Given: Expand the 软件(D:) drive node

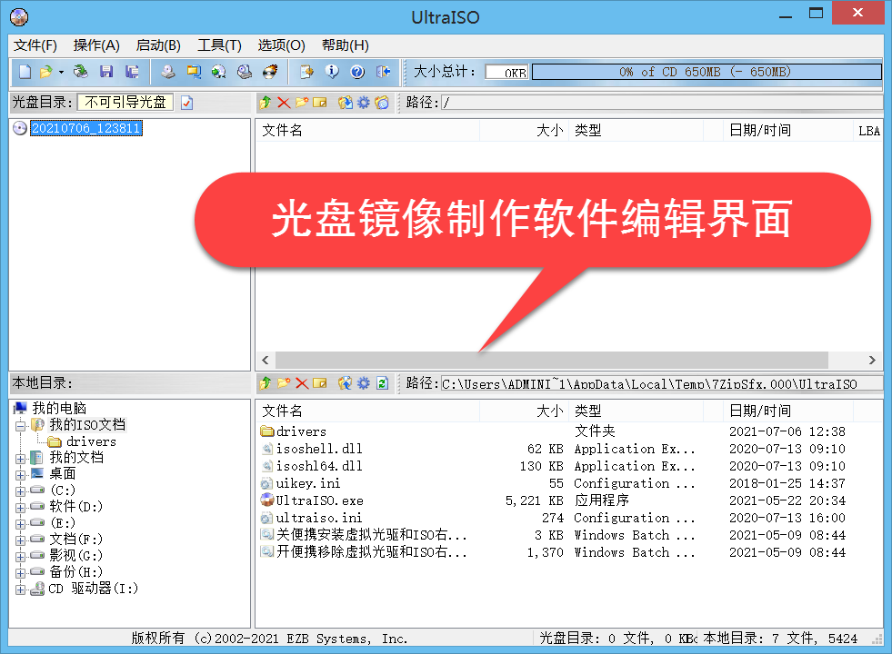Looking at the screenshot, I should click(21, 508).
